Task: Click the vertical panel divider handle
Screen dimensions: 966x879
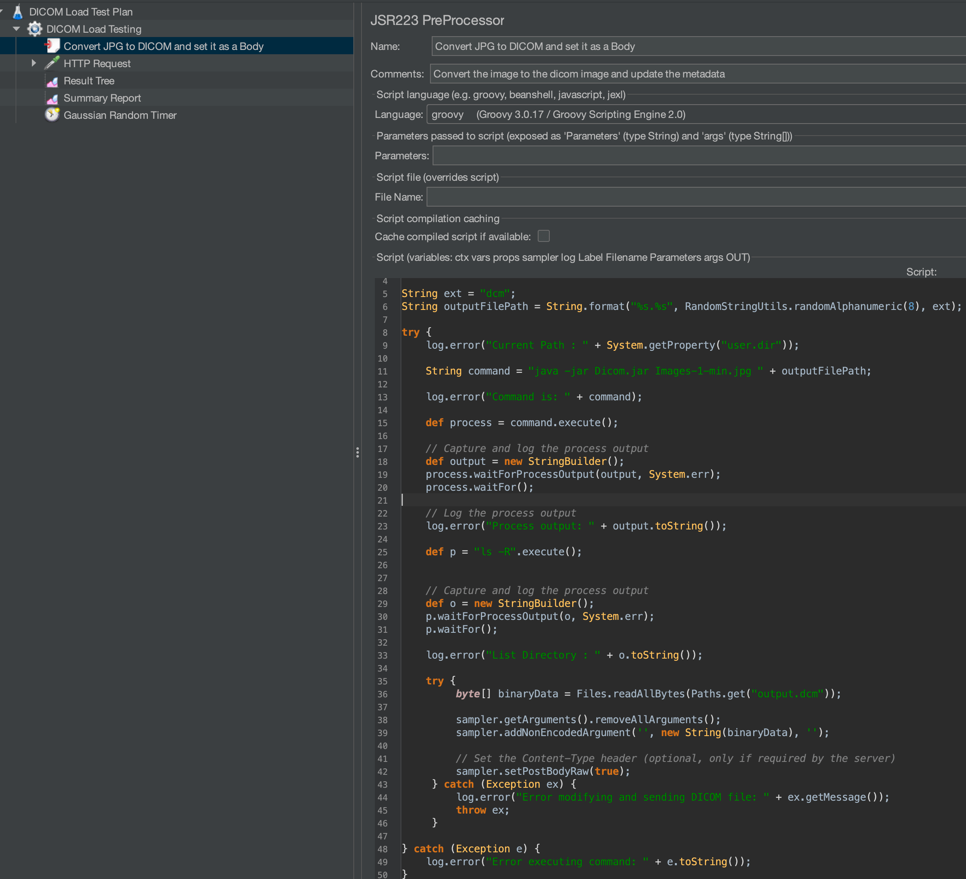Action: (x=358, y=452)
